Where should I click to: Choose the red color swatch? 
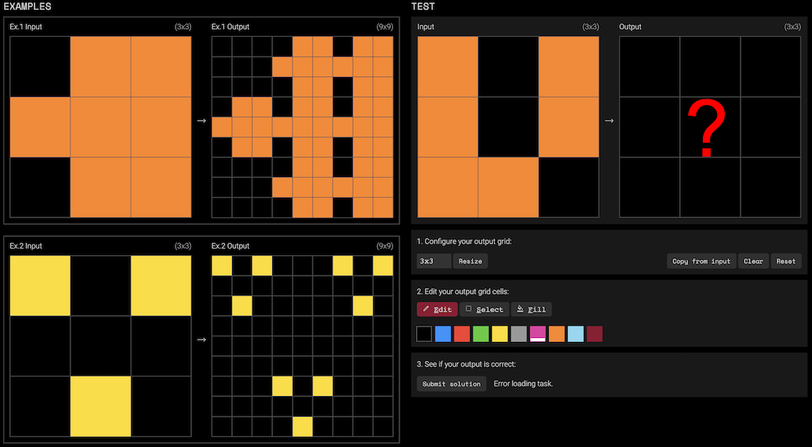(462, 334)
